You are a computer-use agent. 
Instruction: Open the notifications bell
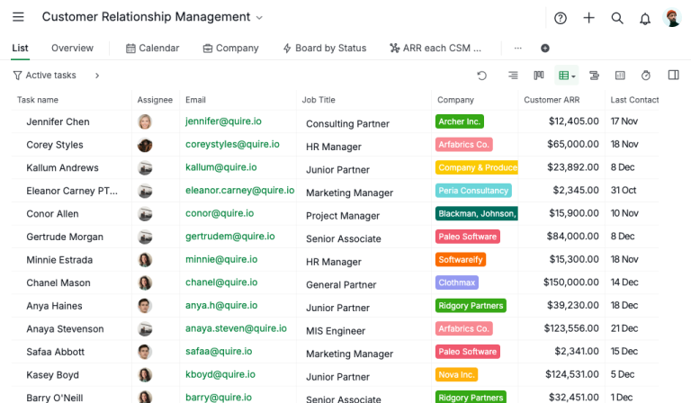pyautogui.click(x=645, y=19)
